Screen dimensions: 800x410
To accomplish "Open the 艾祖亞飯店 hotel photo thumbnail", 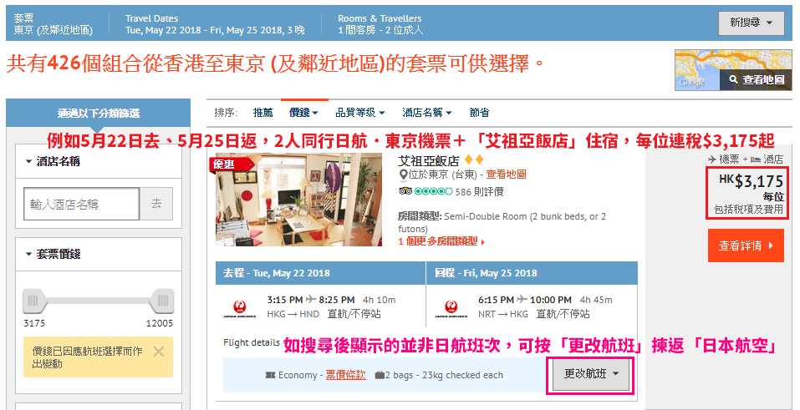I will (x=298, y=200).
